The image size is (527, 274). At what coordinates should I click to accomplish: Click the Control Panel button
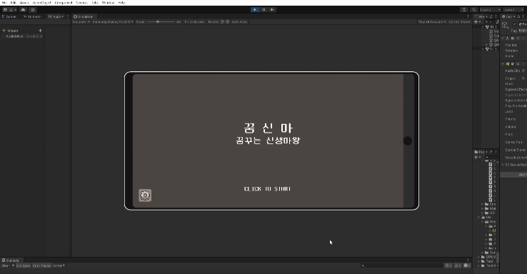point(459,22)
